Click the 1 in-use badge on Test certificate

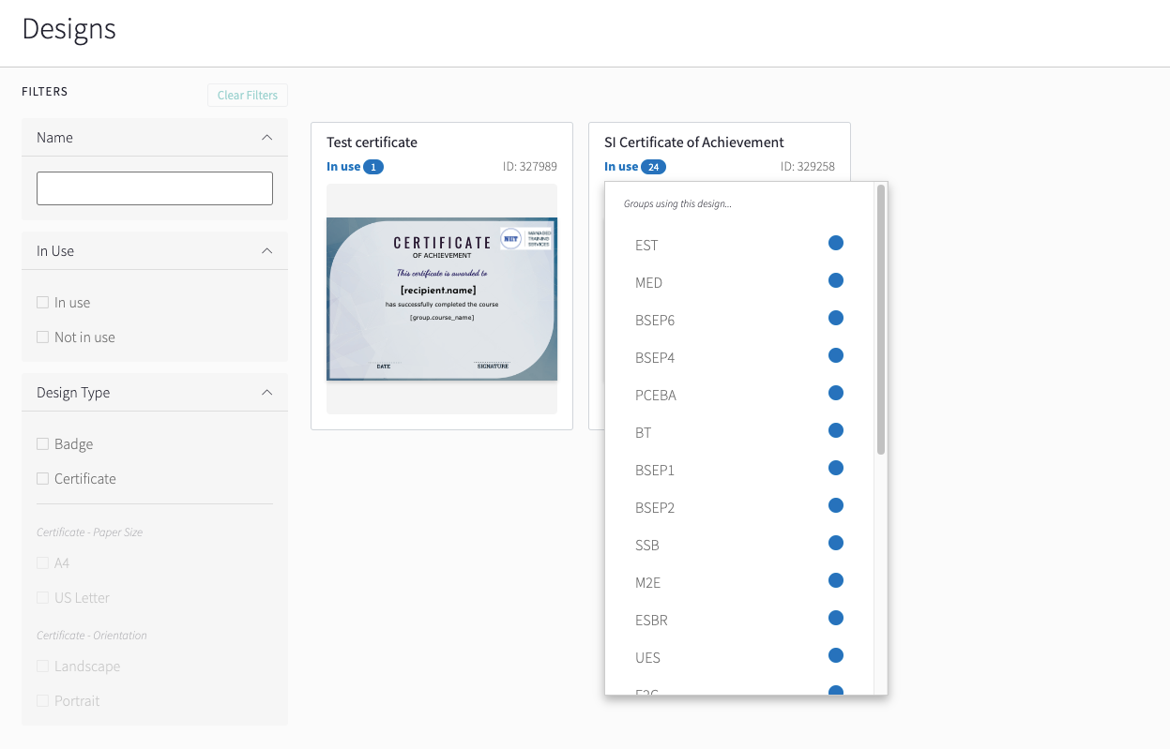(x=373, y=167)
